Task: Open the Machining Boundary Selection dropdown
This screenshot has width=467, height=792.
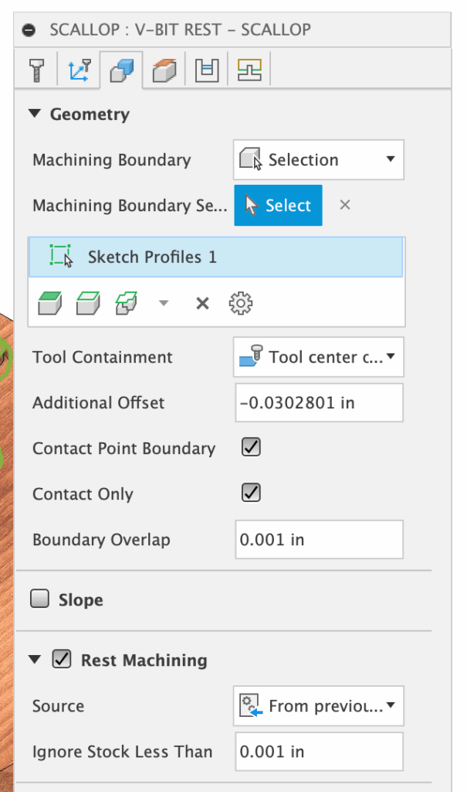Action: tap(318, 160)
